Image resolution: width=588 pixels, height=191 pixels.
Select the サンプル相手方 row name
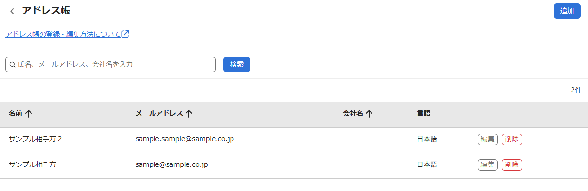coord(32,165)
